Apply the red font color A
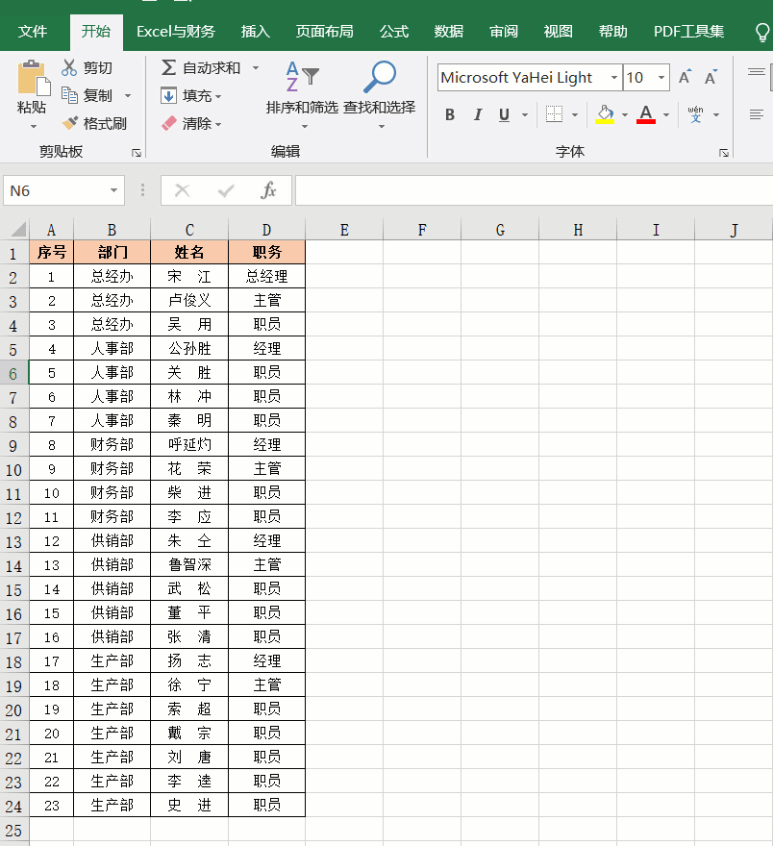773x846 pixels. [646, 114]
